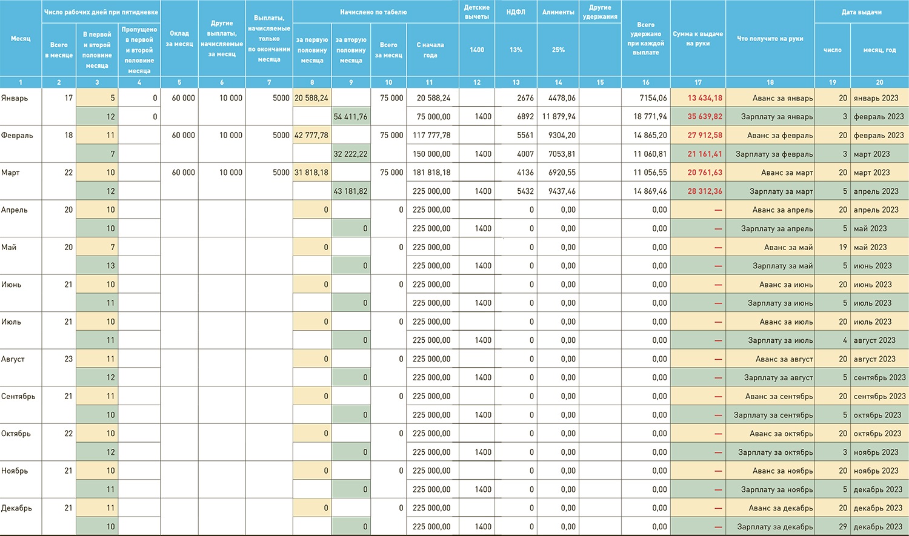Screen dimensions: 909x536
Task: Select the Детские вычеты header cell
Action: point(477,12)
